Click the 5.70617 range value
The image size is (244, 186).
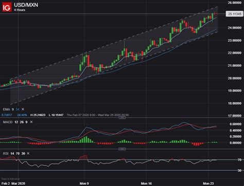[7, 115]
